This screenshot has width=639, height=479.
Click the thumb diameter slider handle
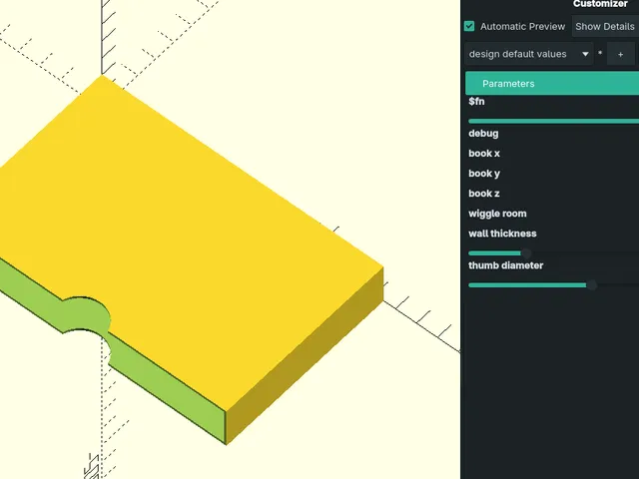point(592,285)
